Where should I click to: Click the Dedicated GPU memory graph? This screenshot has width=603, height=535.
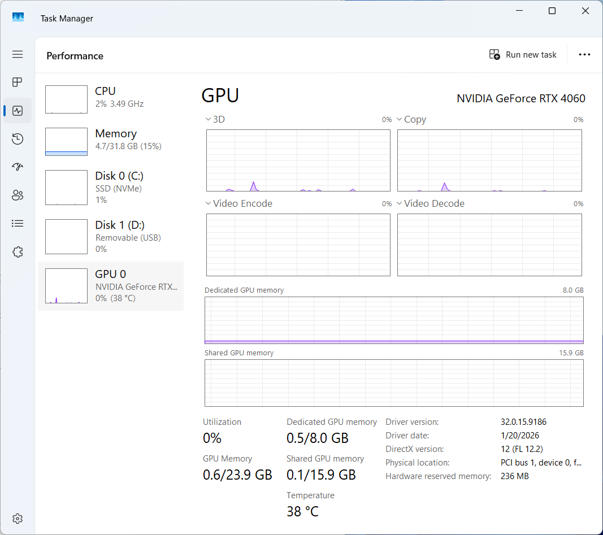click(x=394, y=320)
